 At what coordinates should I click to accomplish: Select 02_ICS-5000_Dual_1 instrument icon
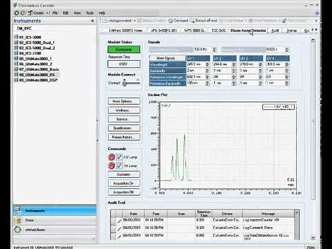[x=16, y=42]
